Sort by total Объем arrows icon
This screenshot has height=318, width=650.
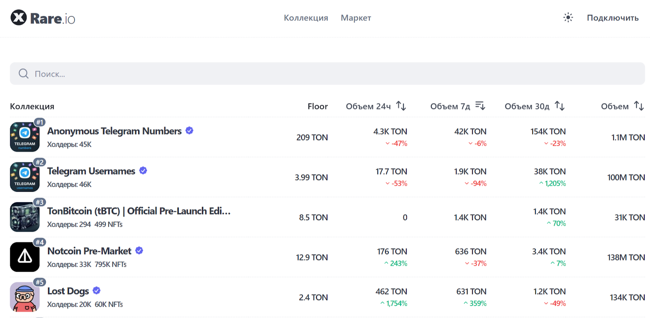639,106
